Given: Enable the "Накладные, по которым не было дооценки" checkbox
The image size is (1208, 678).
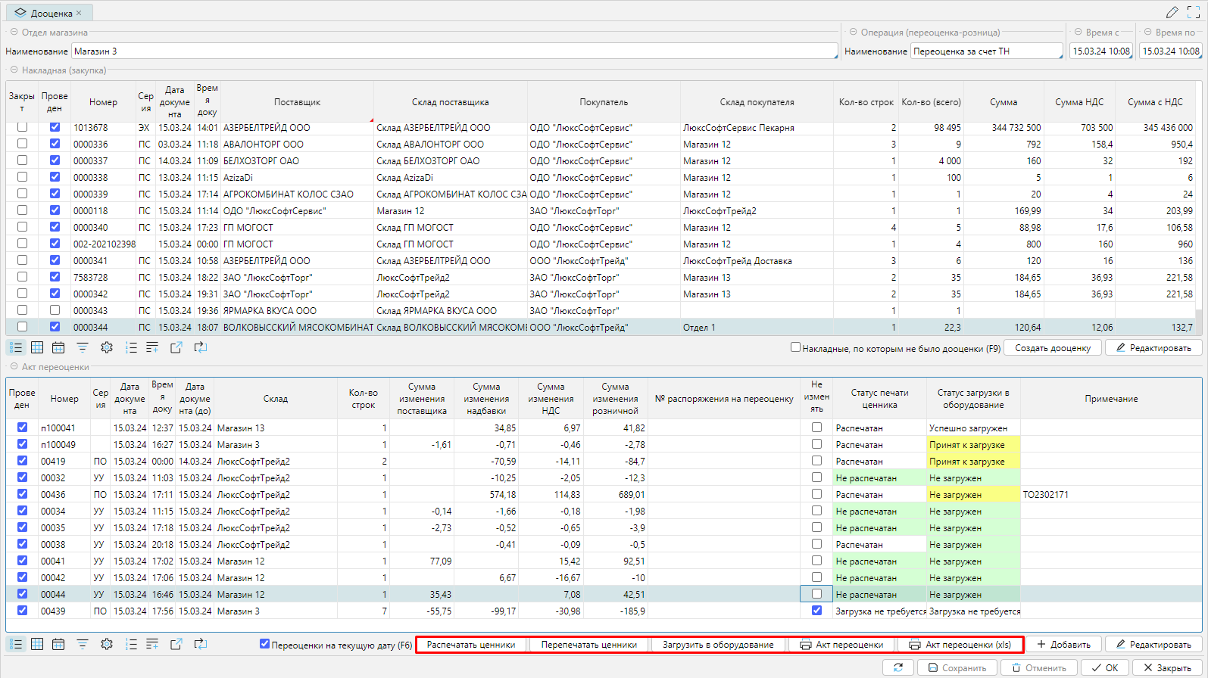Looking at the screenshot, I should (x=795, y=347).
